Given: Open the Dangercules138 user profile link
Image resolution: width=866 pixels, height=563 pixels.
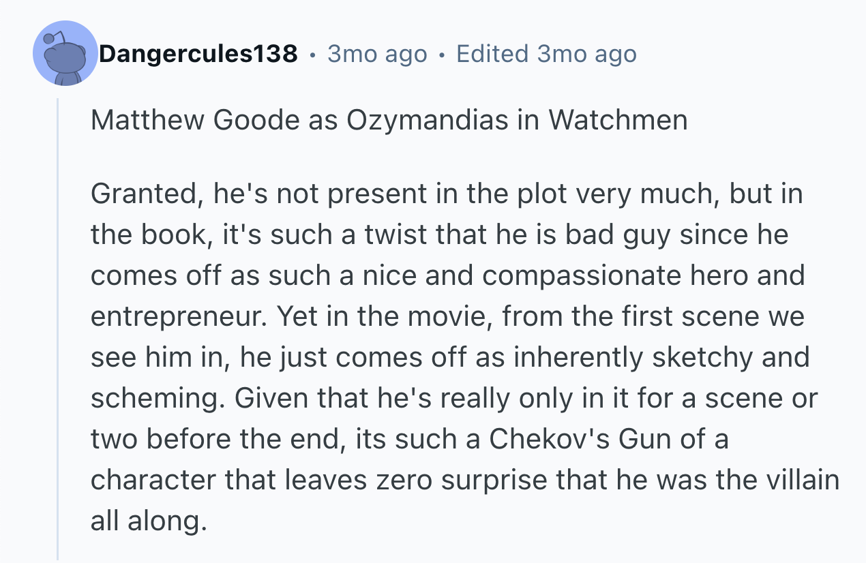Looking at the screenshot, I should point(198,54).
